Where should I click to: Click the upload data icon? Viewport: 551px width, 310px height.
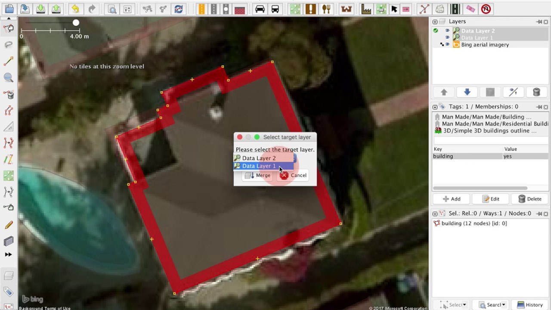click(x=56, y=9)
